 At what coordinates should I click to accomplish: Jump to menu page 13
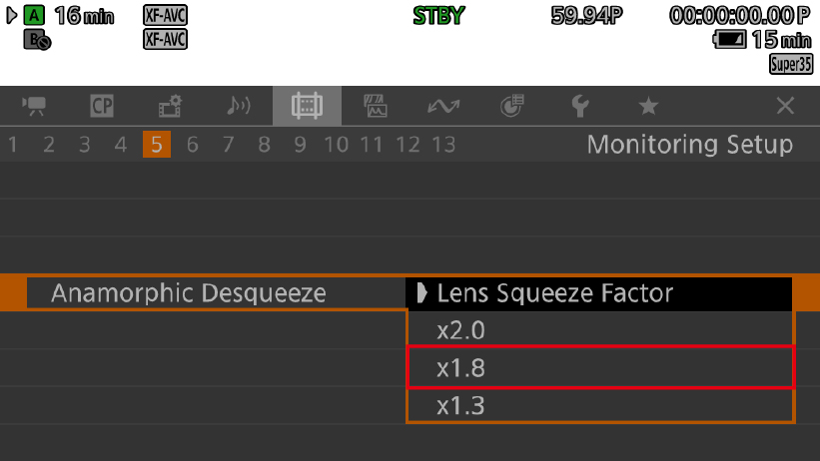[x=442, y=145]
